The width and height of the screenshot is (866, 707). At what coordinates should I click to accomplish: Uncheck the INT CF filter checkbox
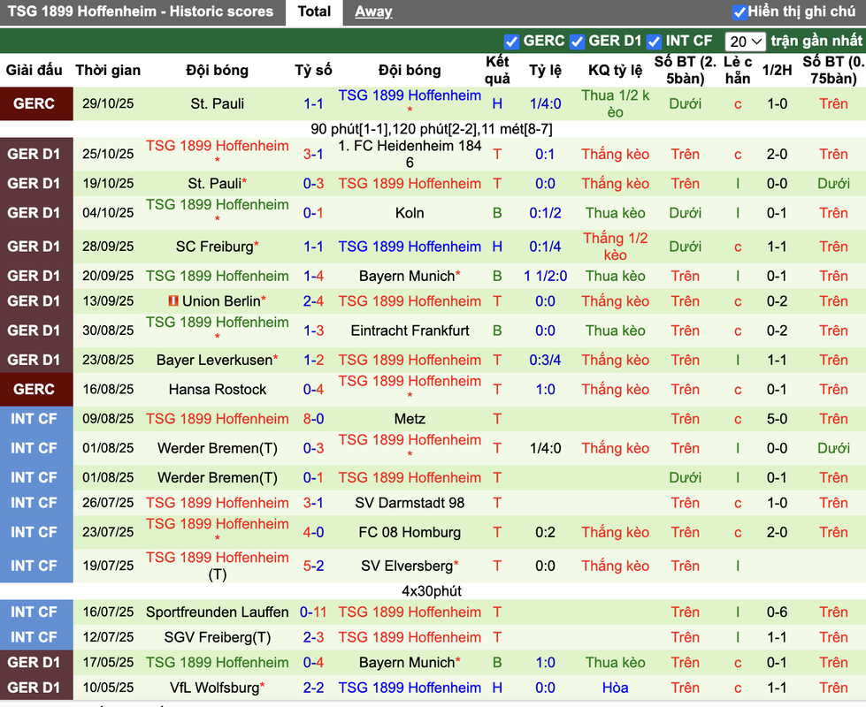point(654,42)
